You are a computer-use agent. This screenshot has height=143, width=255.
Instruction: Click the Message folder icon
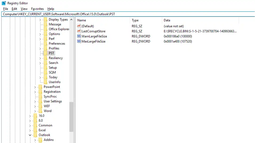(46, 24)
